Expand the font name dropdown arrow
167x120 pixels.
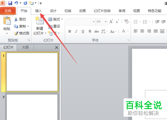(x=94, y=22)
